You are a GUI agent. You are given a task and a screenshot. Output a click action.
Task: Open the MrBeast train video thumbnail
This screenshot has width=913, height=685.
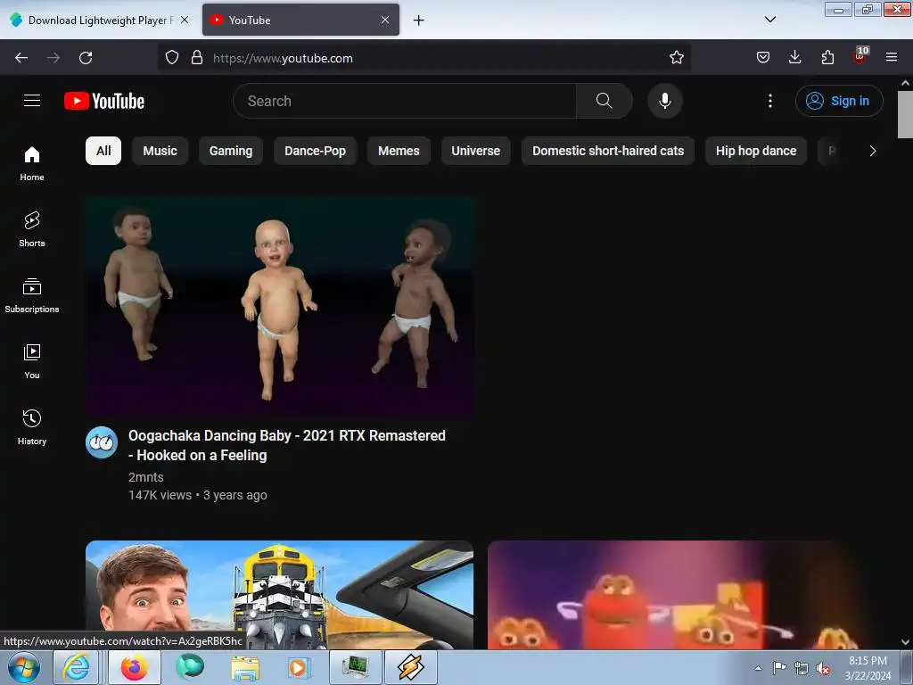pos(279,595)
